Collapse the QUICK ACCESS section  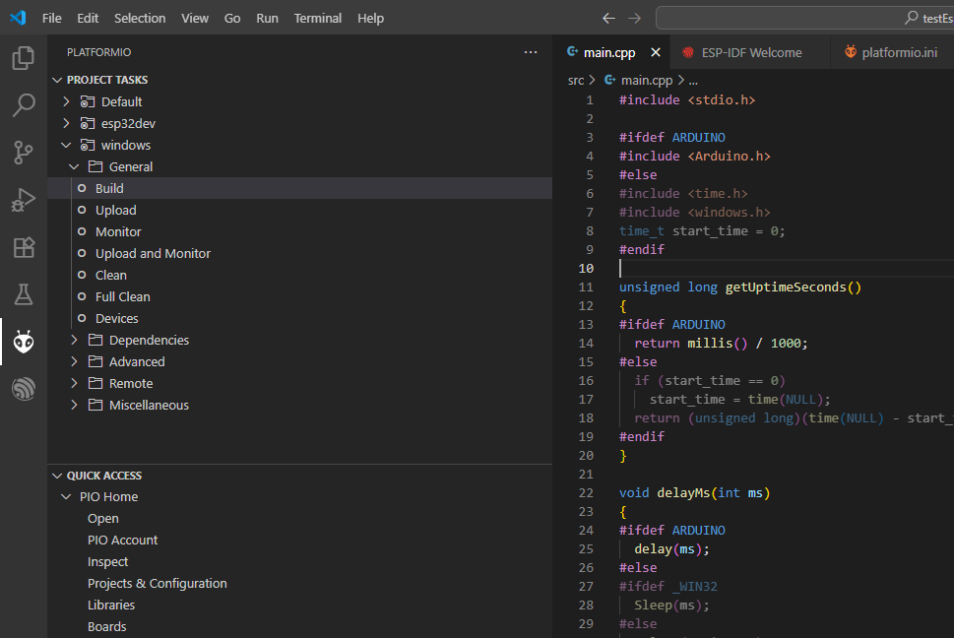click(x=57, y=476)
